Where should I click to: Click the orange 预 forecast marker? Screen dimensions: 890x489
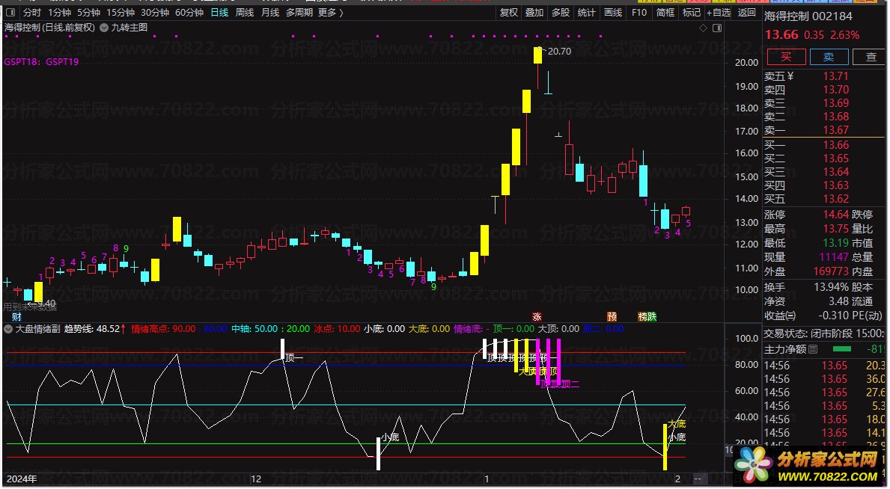(x=612, y=316)
